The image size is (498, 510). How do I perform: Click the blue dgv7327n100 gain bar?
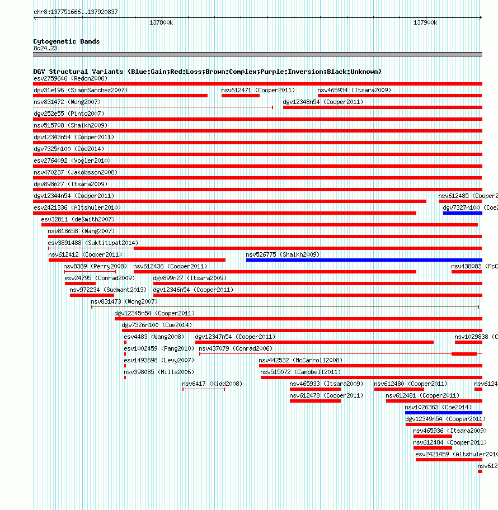(463, 213)
